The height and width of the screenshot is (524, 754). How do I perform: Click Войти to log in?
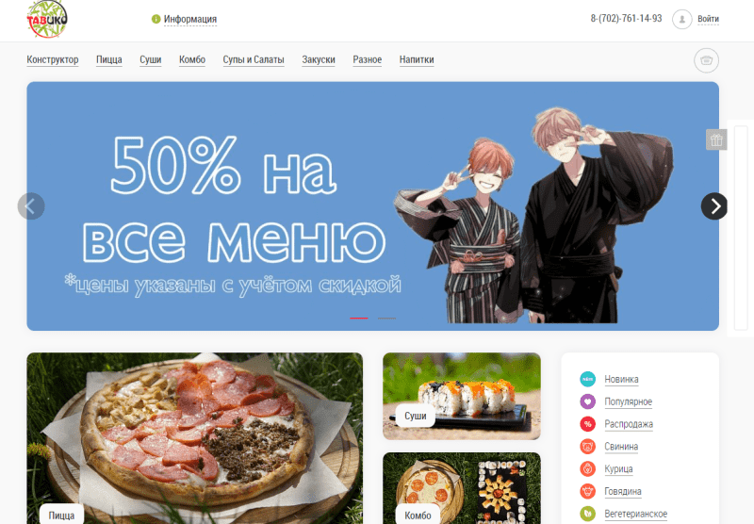tap(708, 19)
